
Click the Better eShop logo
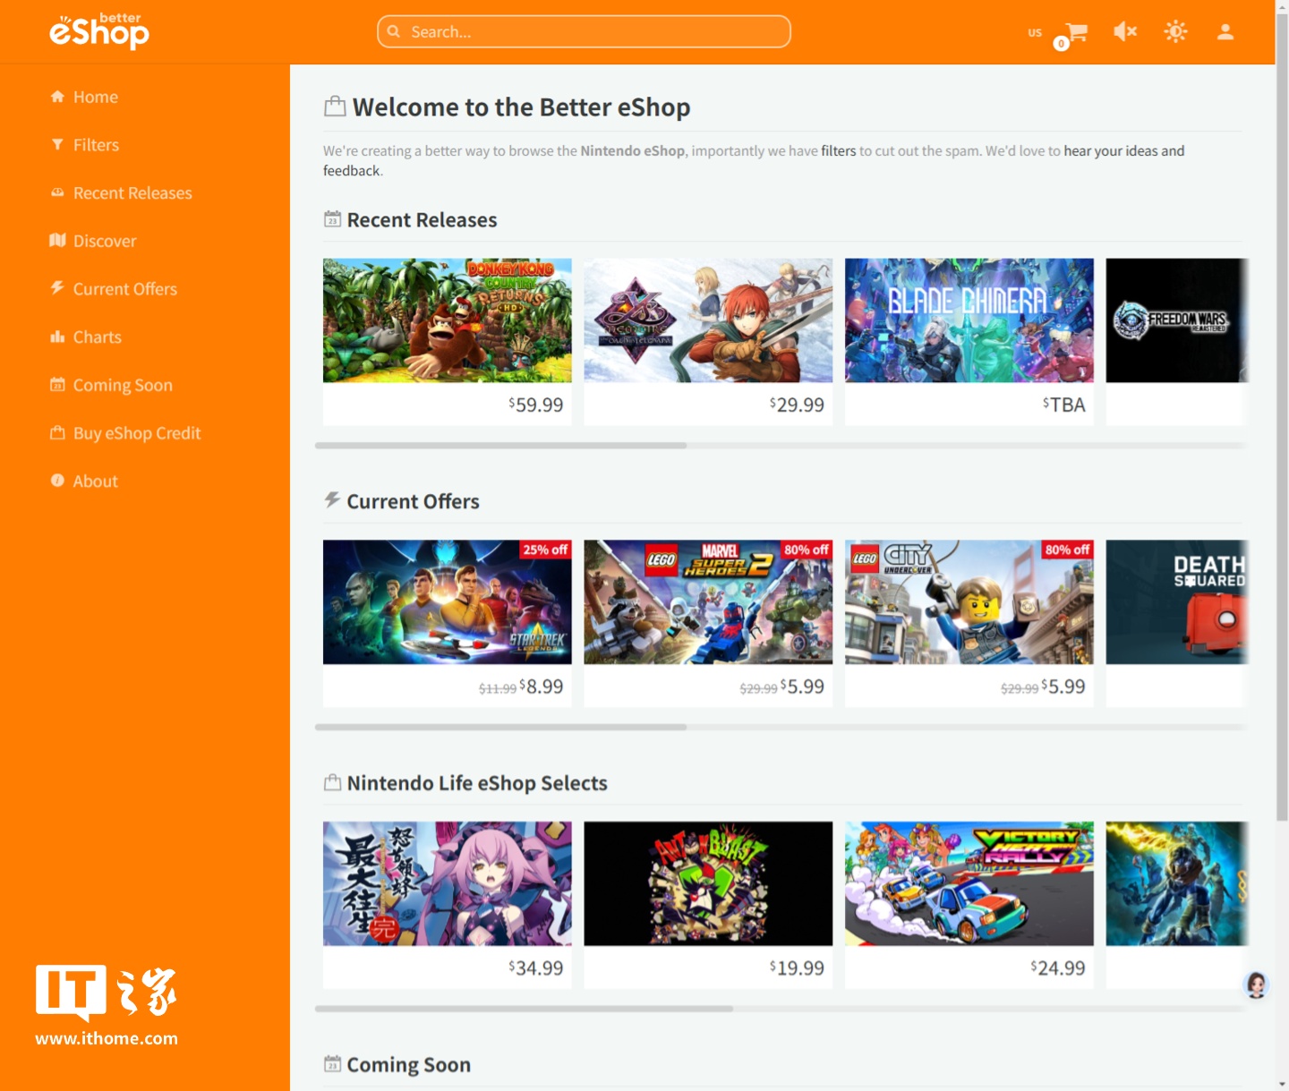click(98, 30)
